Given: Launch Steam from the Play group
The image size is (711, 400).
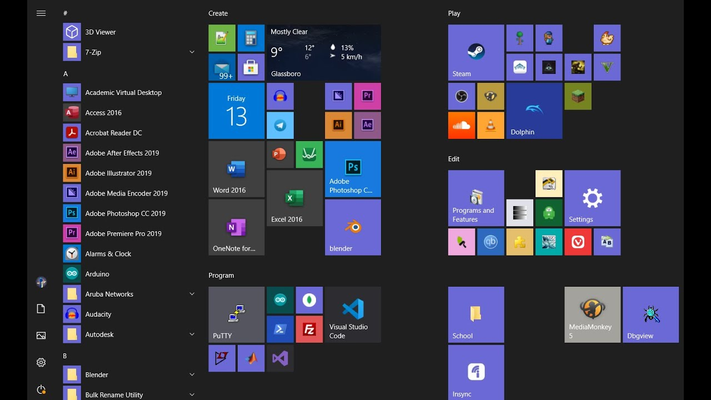Looking at the screenshot, I should coord(475,53).
